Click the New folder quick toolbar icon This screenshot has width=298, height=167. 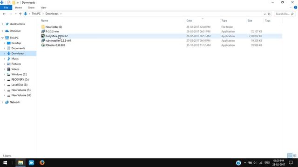(14, 3)
